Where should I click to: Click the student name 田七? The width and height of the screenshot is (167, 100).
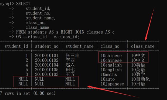(x=70, y=70)
